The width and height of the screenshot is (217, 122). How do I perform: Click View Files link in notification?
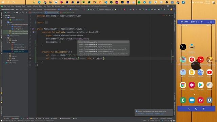coord(141,114)
